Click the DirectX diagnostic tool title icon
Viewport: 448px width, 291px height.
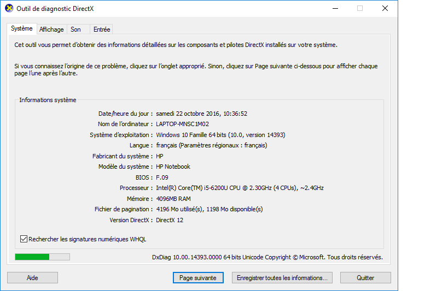pyautogui.click(x=9, y=8)
